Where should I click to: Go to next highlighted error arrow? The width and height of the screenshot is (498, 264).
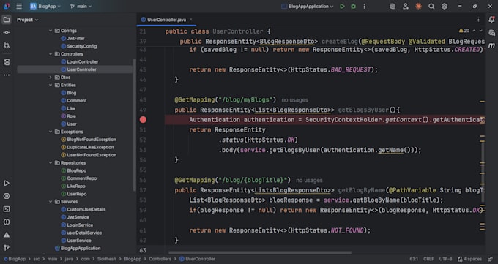tap(481, 31)
